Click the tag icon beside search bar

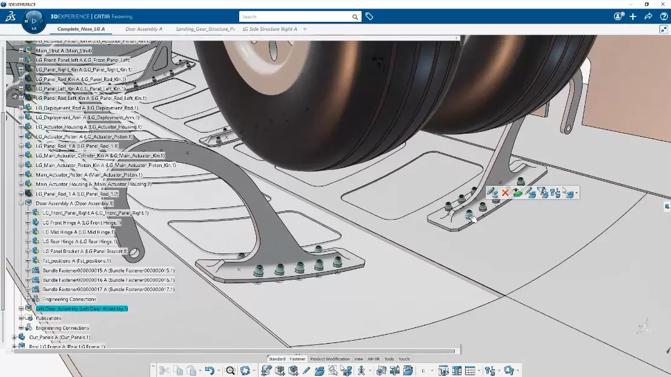[369, 17]
